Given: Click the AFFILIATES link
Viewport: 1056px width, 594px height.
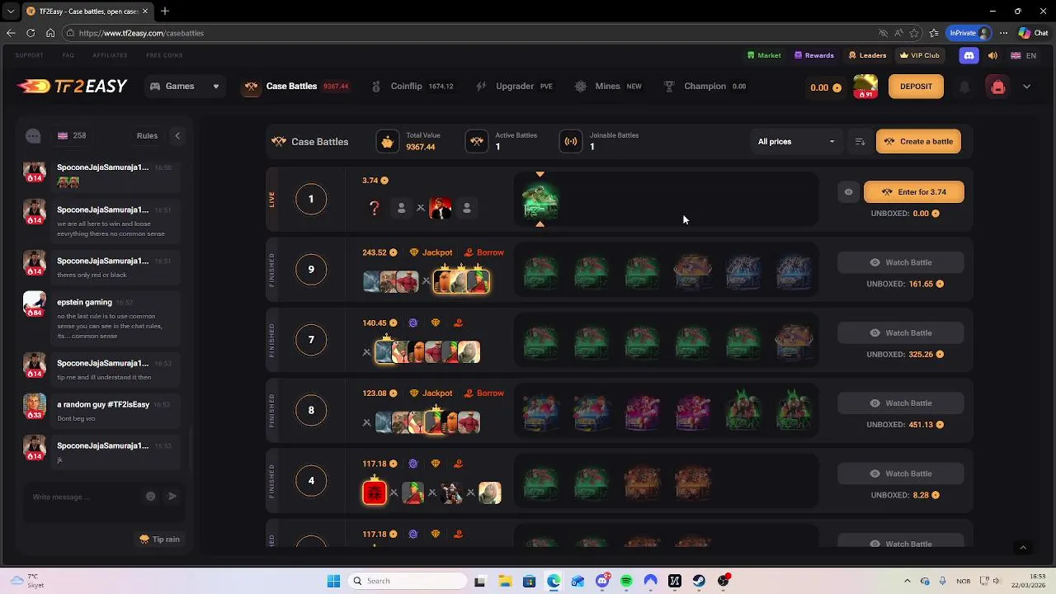Looking at the screenshot, I should (110, 55).
